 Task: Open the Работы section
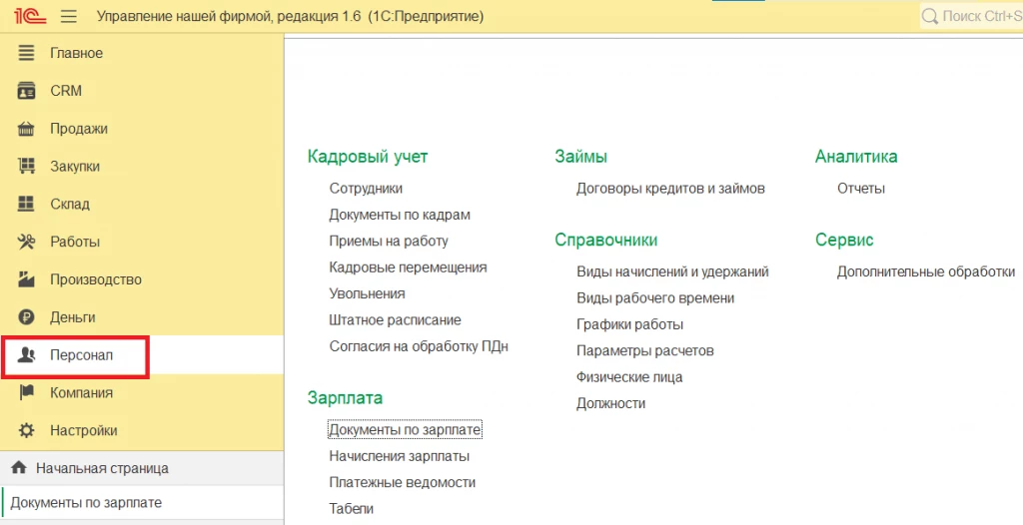click(x=142, y=242)
